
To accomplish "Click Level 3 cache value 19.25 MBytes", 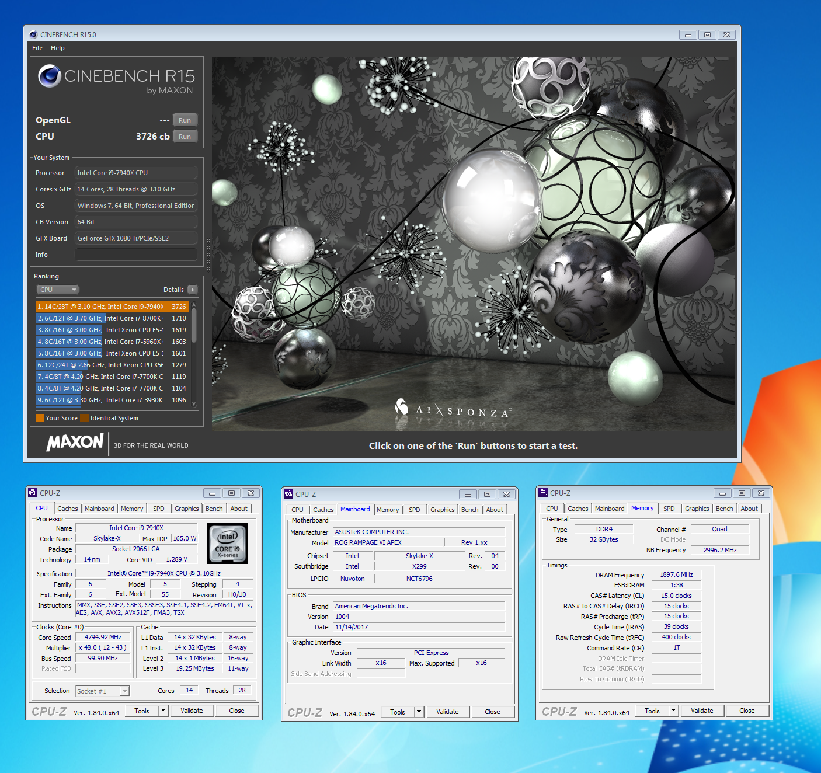I will 195,668.
